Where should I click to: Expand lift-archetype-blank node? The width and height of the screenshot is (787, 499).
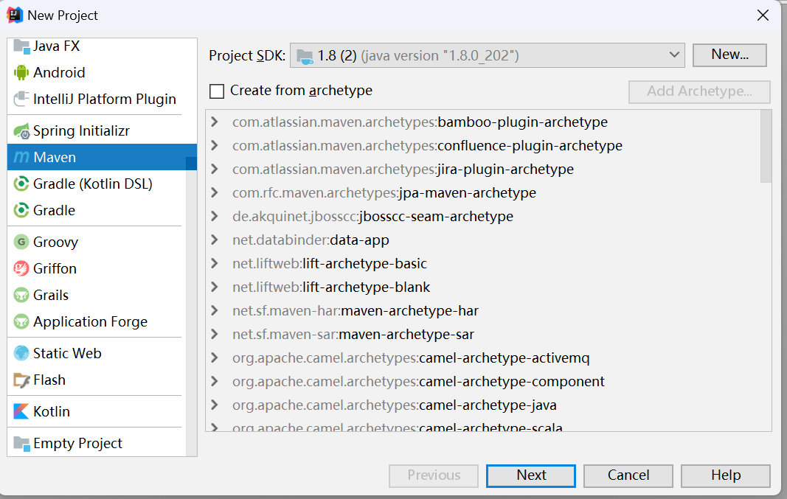[215, 287]
